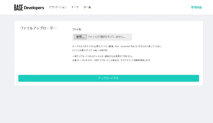Go to the テーマ navigation item
Viewport: 213px width, 123px height.
pyautogui.click(x=75, y=7)
